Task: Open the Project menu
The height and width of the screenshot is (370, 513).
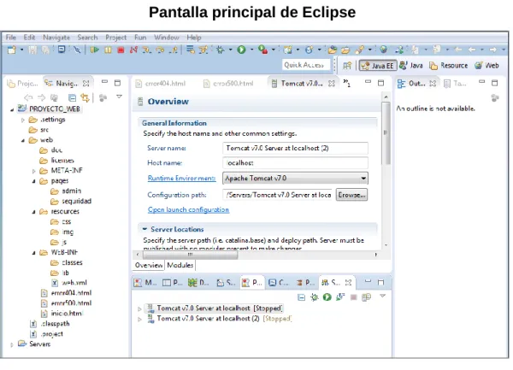Action: (x=115, y=38)
